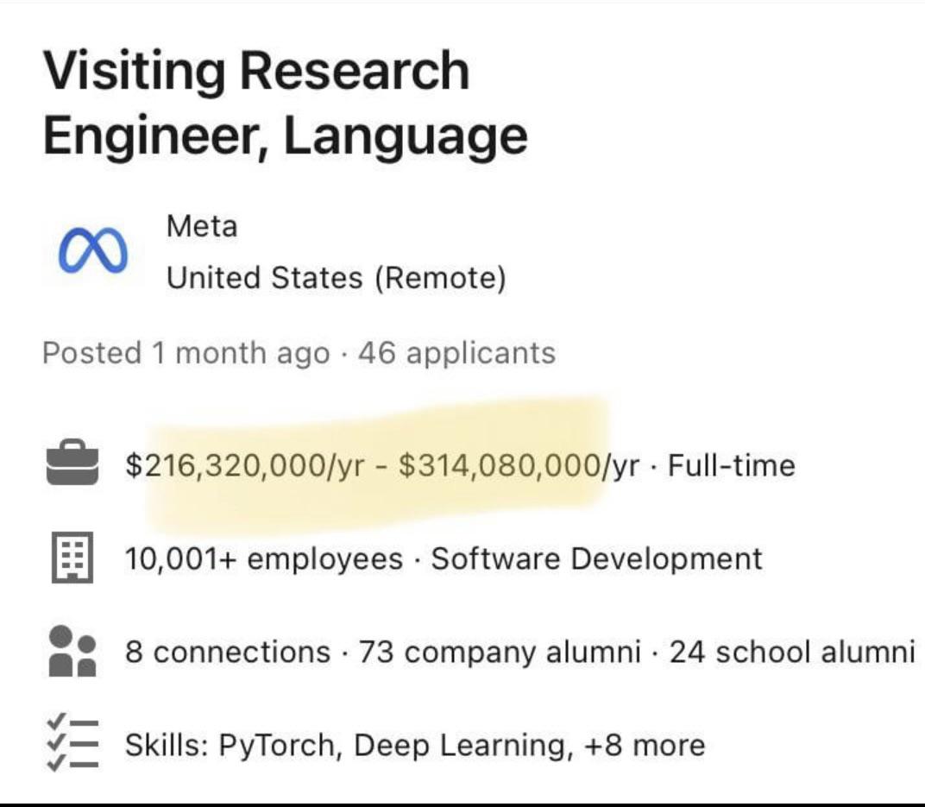The width and height of the screenshot is (925, 807).
Task: Click the skills checklist icon
Action: pyautogui.click(x=72, y=744)
